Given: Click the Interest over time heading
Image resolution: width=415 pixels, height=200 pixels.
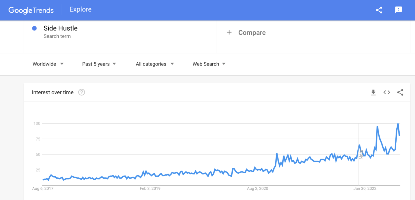Looking at the screenshot, I should (53, 92).
